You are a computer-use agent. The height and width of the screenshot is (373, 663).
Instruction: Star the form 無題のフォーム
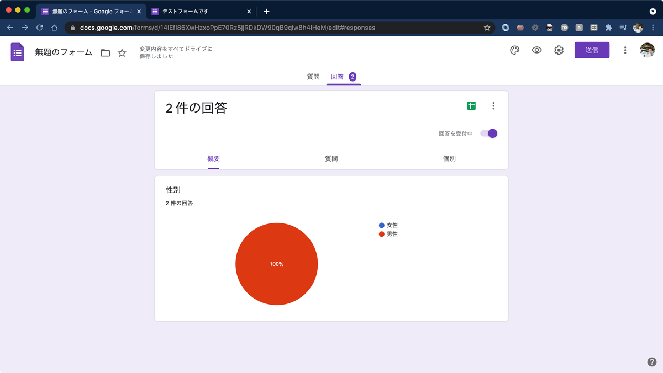click(x=122, y=53)
